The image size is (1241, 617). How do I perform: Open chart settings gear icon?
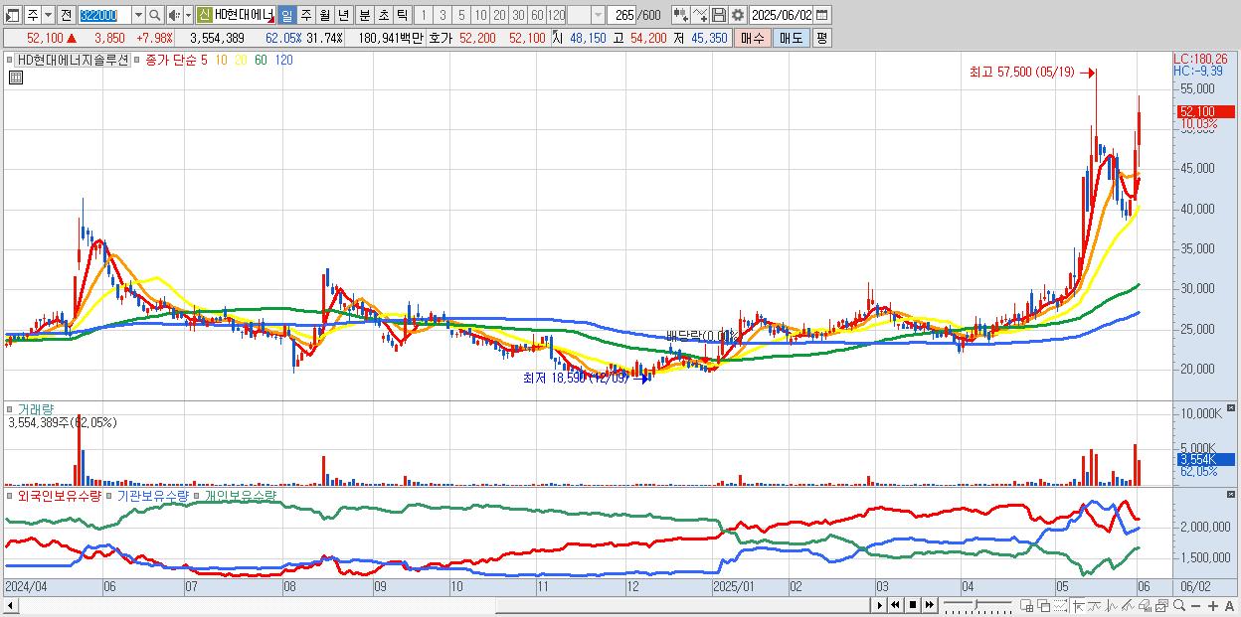(x=738, y=15)
